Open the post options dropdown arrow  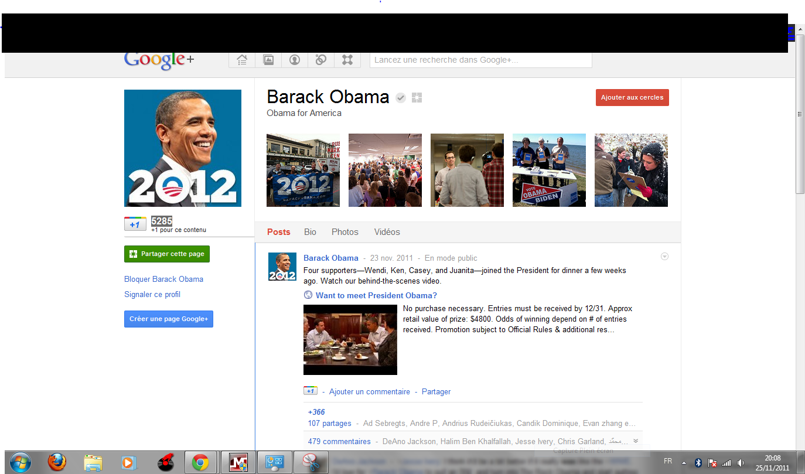point(664,257)
